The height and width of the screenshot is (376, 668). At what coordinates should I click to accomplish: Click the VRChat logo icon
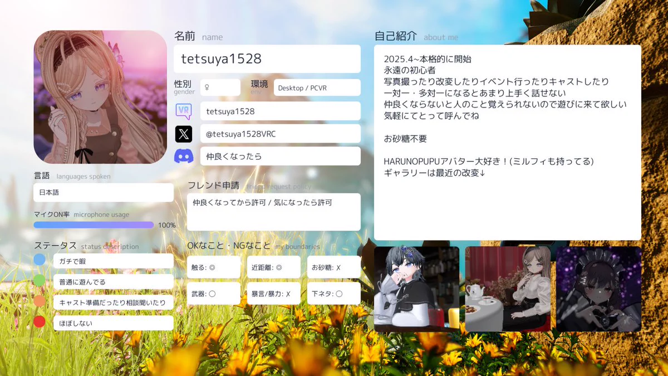(x=184, y=111)
